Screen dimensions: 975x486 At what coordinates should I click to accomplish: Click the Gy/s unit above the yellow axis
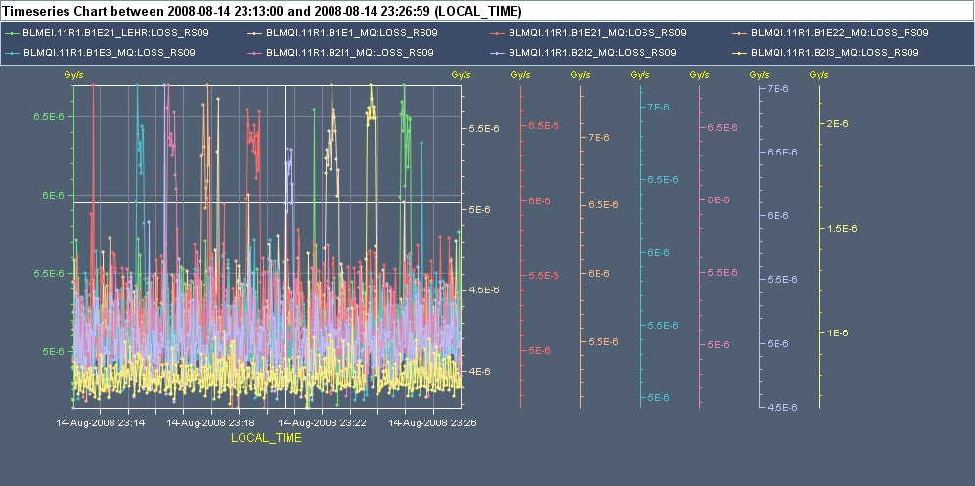click(819, 75)
